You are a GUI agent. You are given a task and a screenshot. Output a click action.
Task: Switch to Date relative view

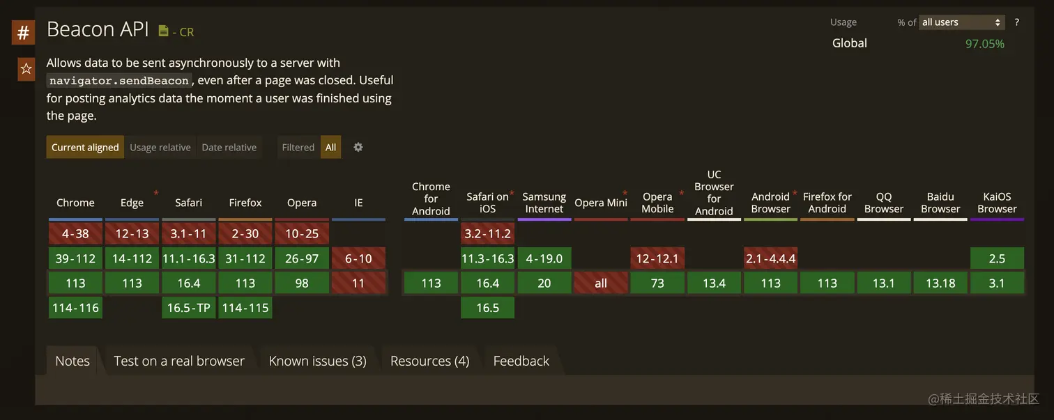pyautogui.click(x=229, y=147)
